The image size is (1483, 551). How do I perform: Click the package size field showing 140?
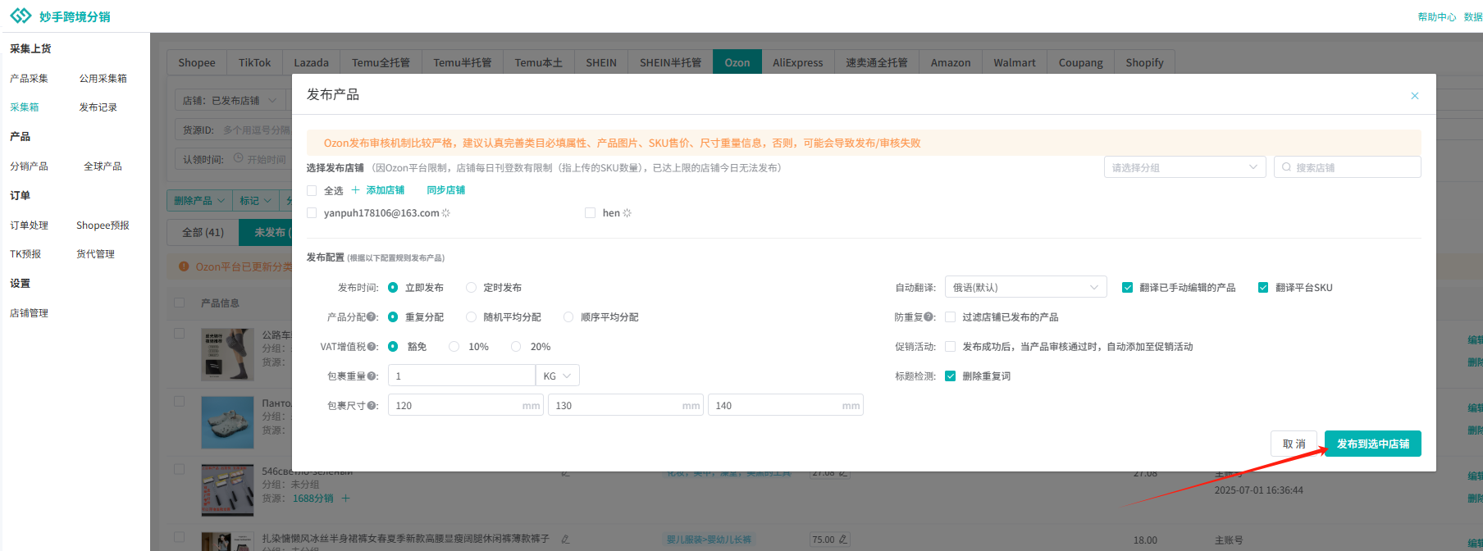(786, 406)
